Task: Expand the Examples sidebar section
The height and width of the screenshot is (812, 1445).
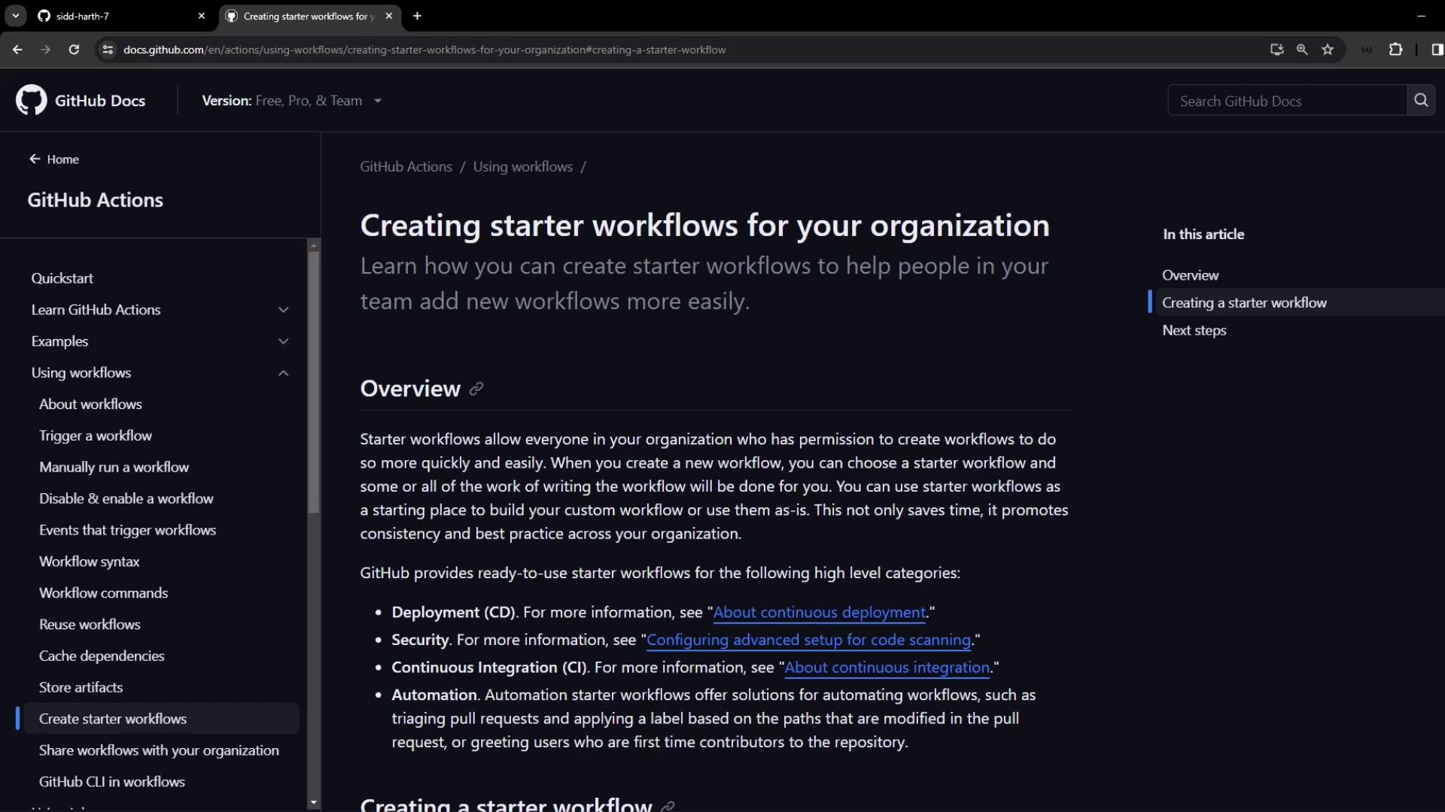Action: click(283, 341)
